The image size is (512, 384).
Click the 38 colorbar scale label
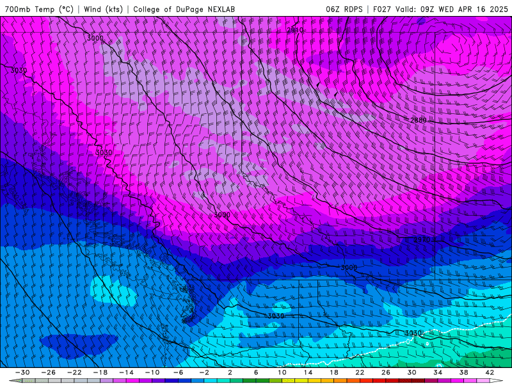(x=463, y=372)
